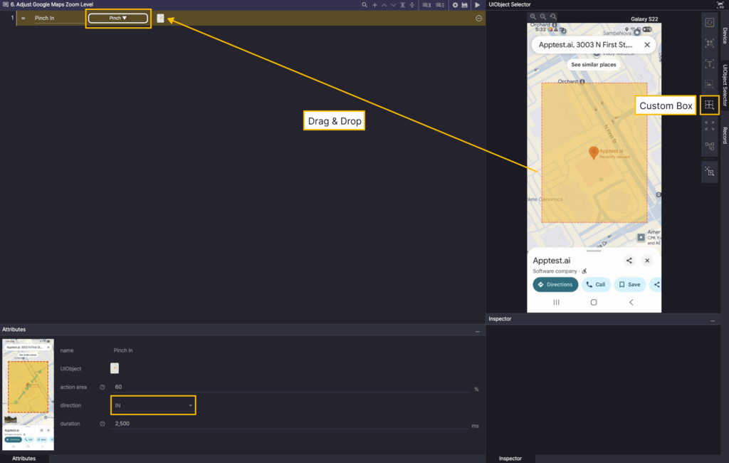Image resolution: width=729 pixels, height=463 pixels.
Task: Switch to the Device side tab
Action: point(724,36)
